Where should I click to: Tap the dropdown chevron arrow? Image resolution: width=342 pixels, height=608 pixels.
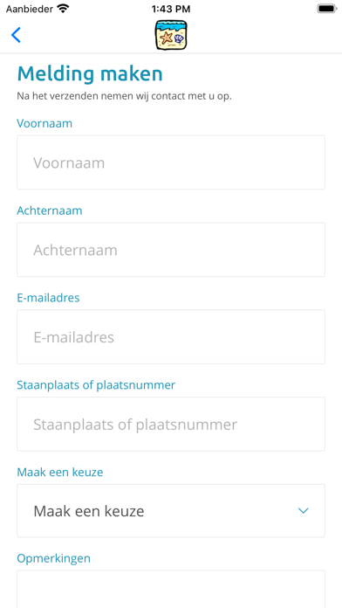coord(303,511)
